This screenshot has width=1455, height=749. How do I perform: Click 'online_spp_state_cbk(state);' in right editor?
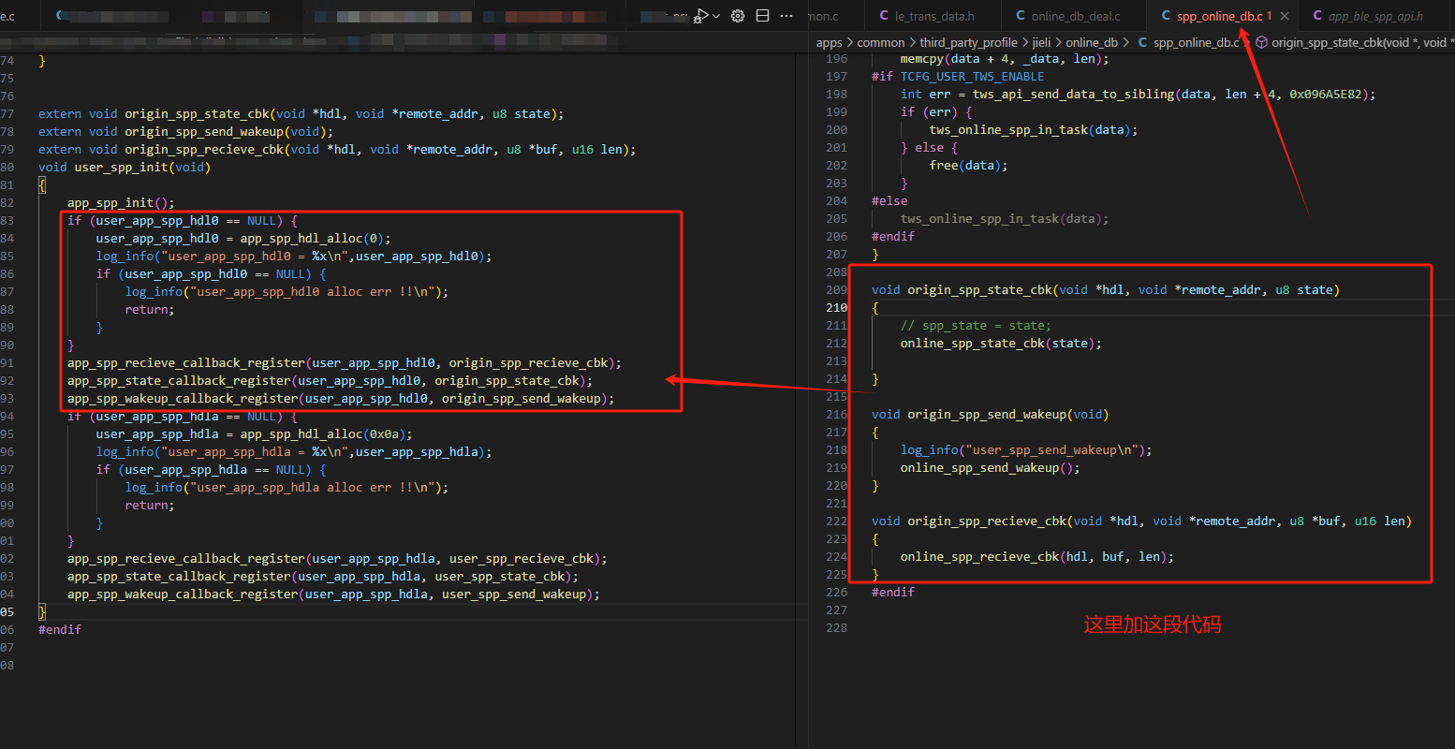coord(1001,344)
